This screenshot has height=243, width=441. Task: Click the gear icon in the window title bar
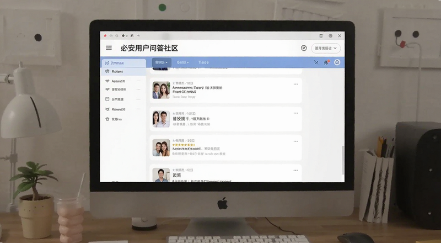330,36
